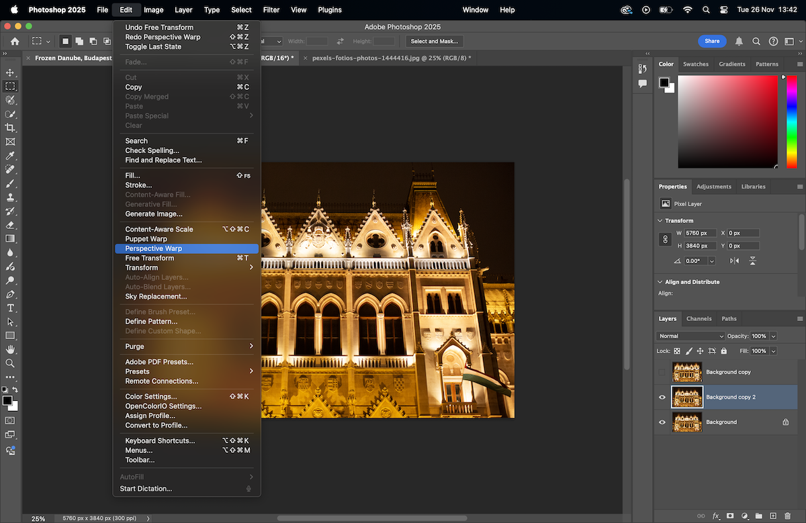Show the Background copy layer

coord(662,372)
